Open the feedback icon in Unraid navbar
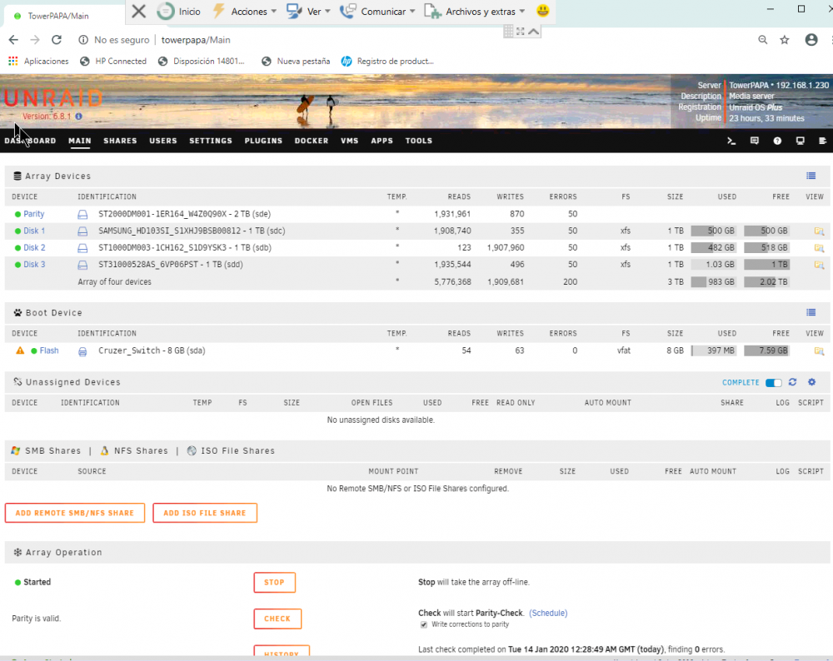The image size is (833, 661). tap(755, 141)
